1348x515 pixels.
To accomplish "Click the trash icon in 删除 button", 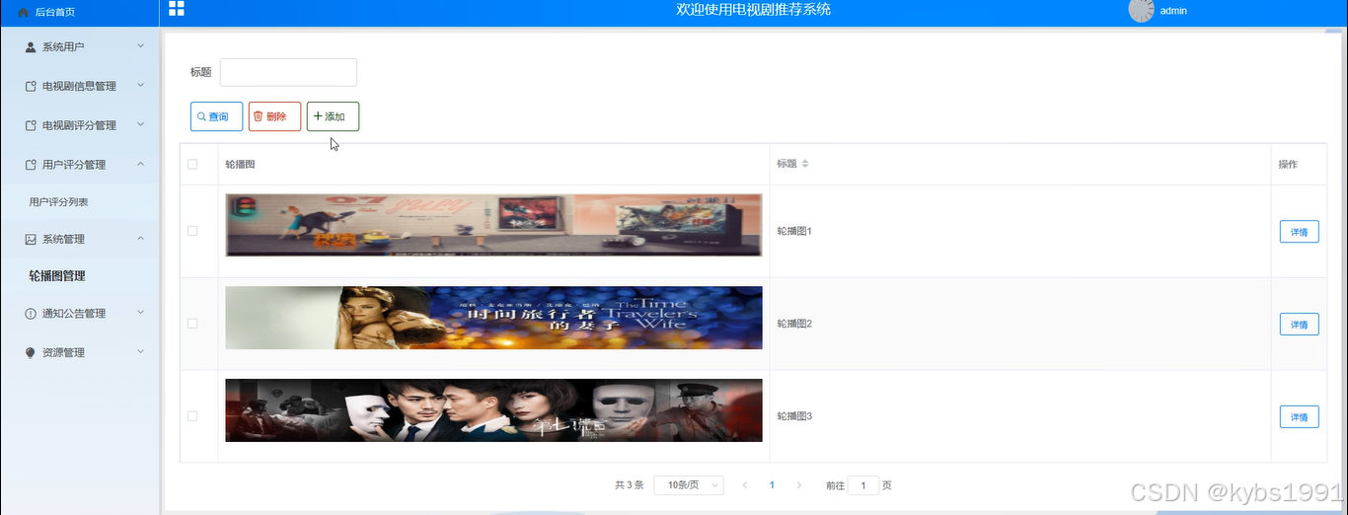I will 259,116.
